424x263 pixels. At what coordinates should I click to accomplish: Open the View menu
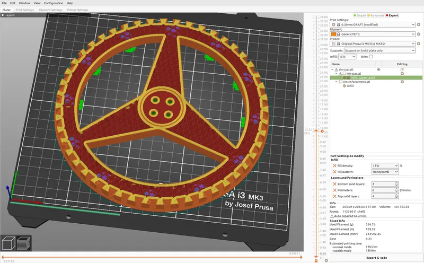pyautogui.click(x=37, y=3)
